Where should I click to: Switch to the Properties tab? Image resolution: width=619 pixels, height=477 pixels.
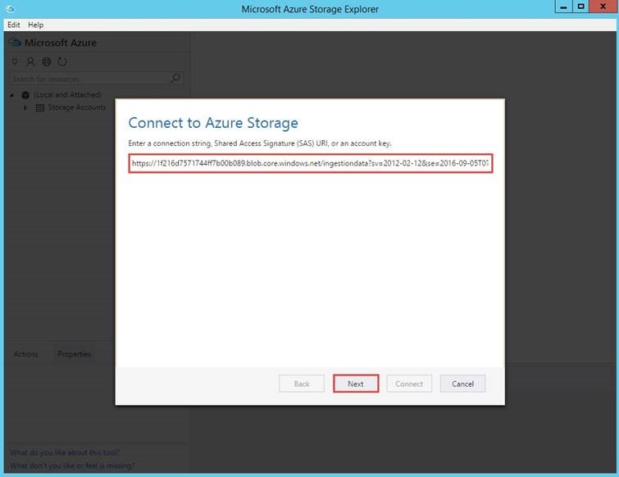pos(75,354)
